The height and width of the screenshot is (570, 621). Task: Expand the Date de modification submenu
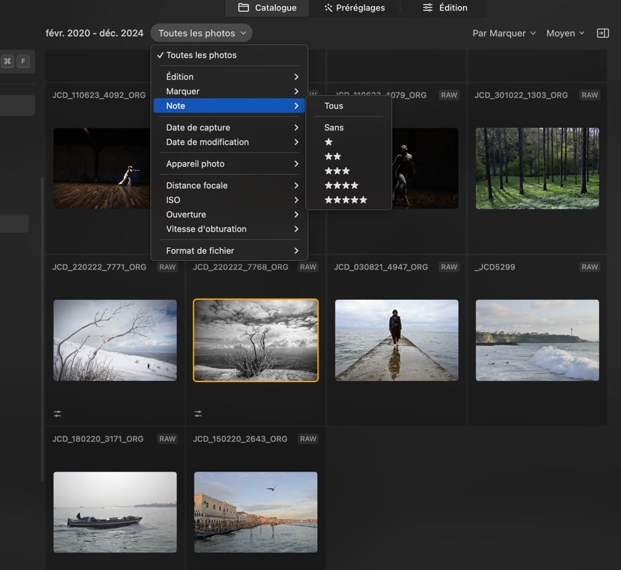coord(229,142)
